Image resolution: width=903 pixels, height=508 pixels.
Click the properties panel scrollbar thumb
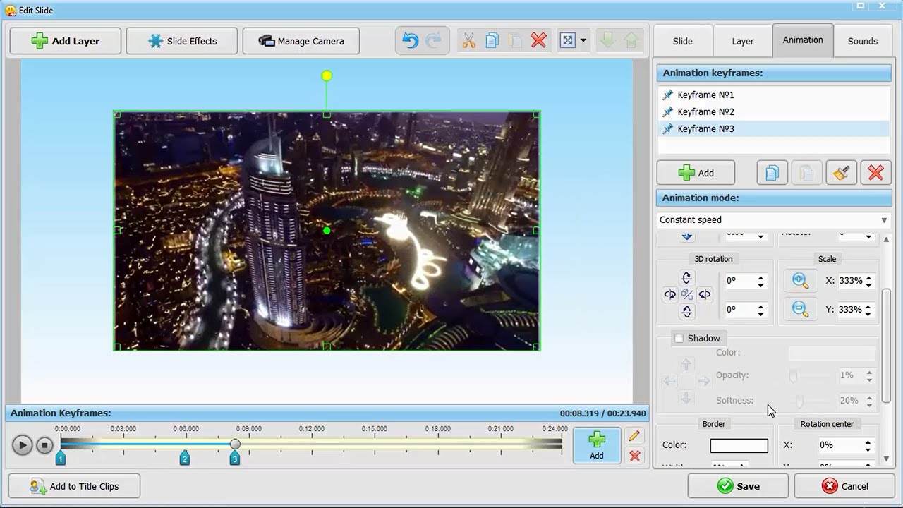(886, 346)
